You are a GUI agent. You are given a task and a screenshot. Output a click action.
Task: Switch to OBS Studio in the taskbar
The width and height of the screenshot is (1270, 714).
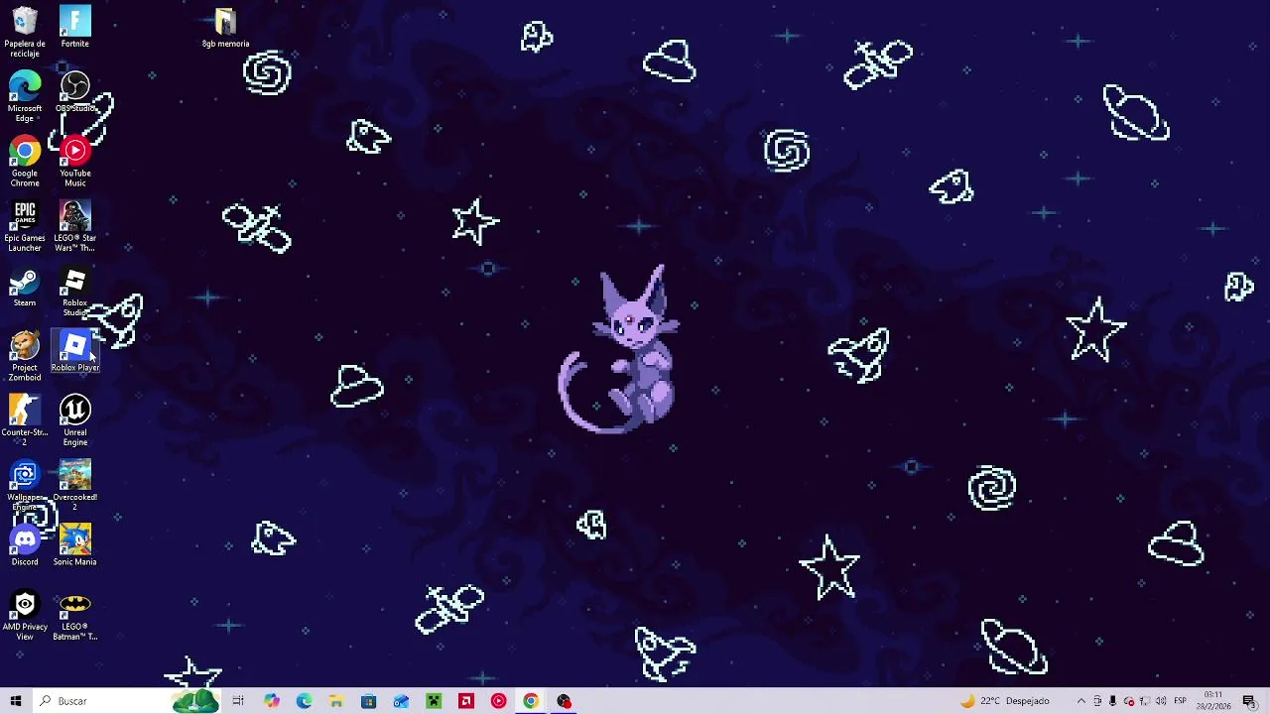564,701
